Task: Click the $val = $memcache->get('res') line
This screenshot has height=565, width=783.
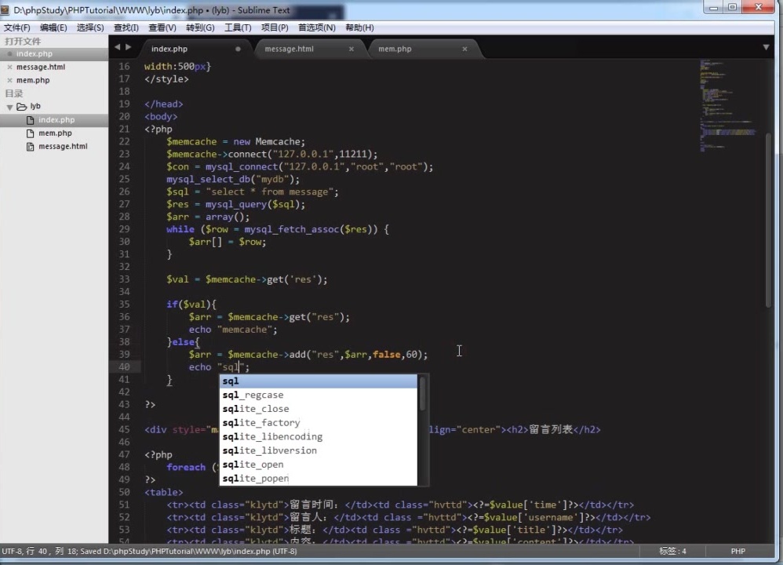Action: click(247, 279)
